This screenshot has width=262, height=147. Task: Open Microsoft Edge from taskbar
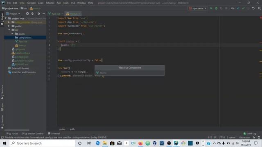point(98,143)
